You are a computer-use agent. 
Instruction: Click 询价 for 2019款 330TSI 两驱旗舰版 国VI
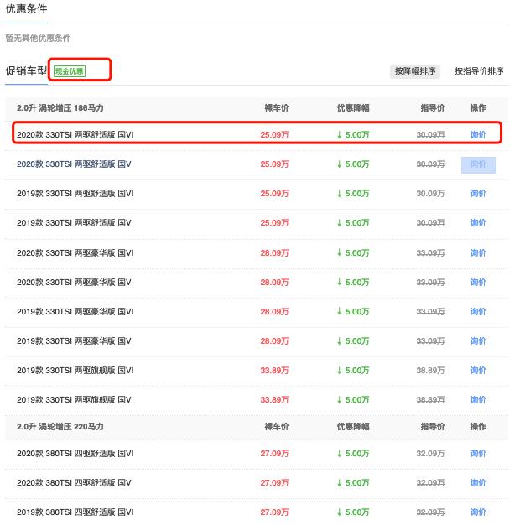point(478,371)
